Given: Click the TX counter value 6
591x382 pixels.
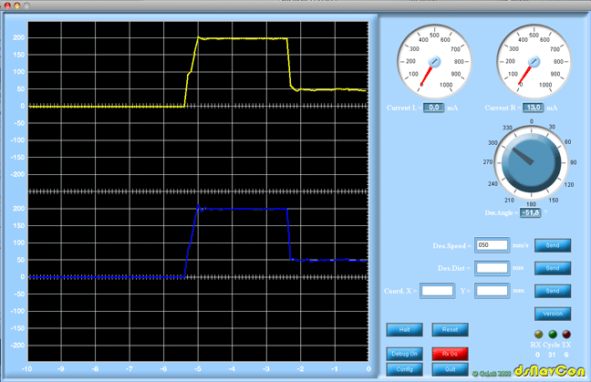Looking at the screenshot, I should (566, 355).
